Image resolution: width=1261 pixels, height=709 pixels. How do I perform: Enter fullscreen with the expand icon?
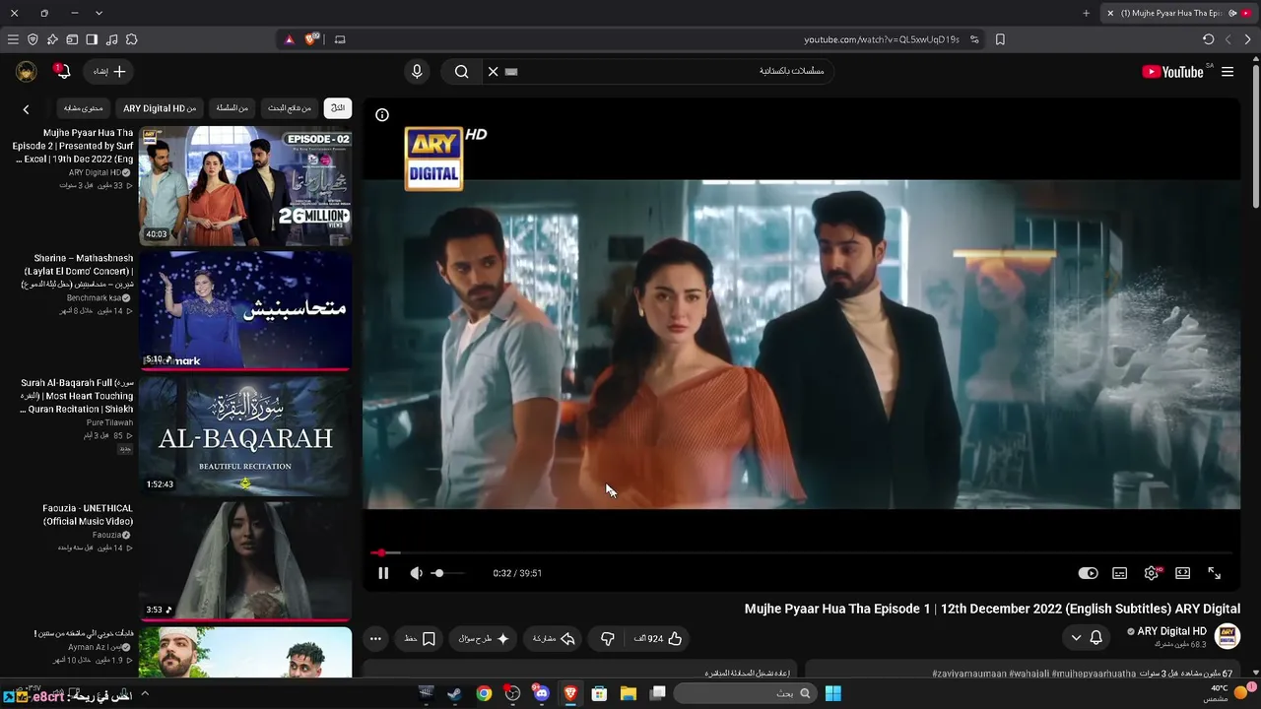click(1215, 573)
